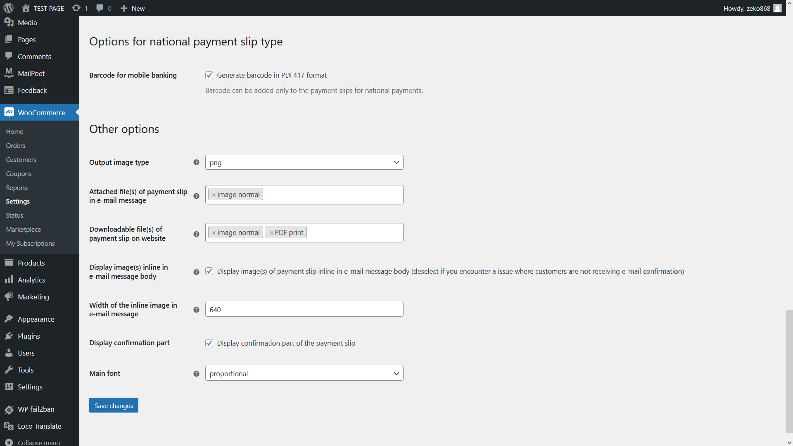This screenshot has height=446, width=793.
Task: Click the MailPoet sidebar icon
Action: tap(9, 73)
